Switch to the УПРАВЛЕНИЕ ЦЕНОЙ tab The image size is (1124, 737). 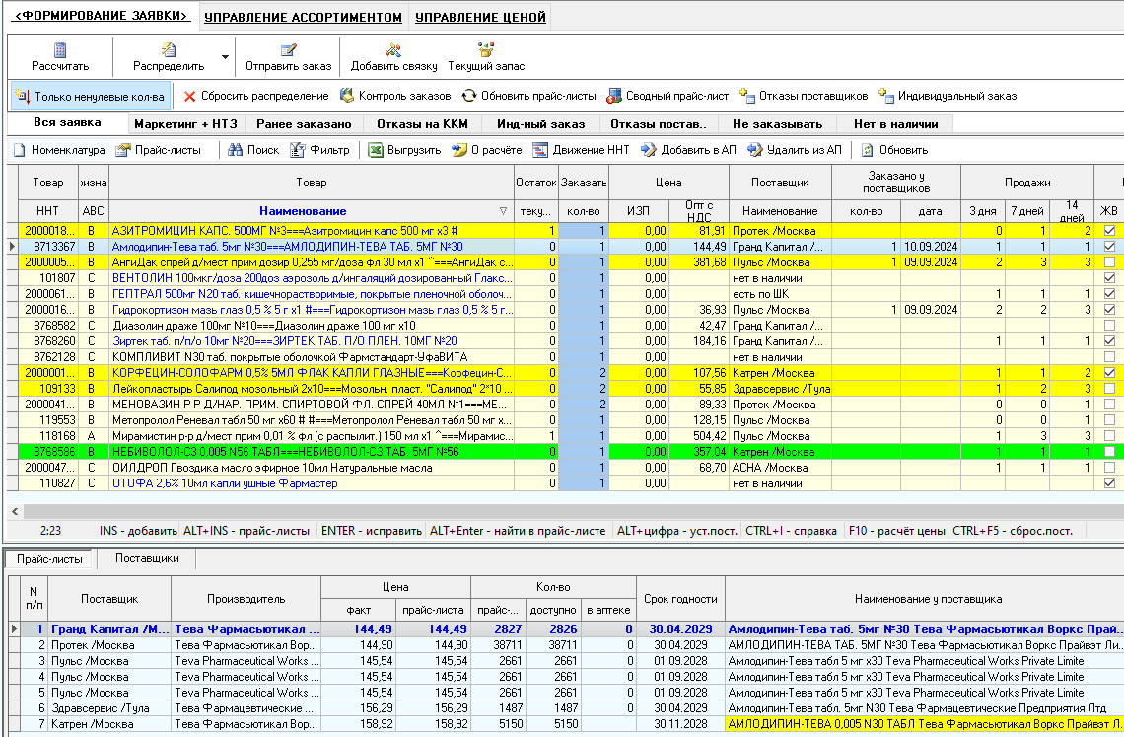click(x=478, y=17)
